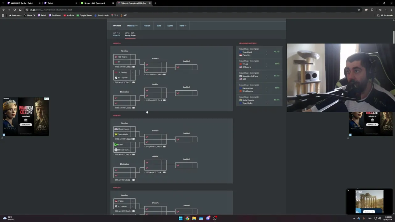
Task: Reload the vlr.gg page
Action: click(15, 10)
